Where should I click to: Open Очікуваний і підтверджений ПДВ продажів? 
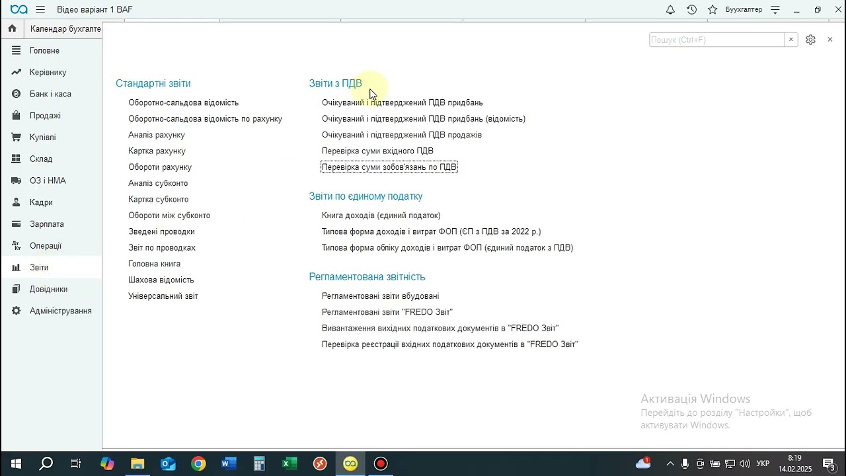pyautogui.click(x=402, y=135)
